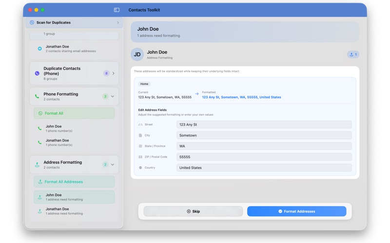Image resolution: width=390 pixels, height=243 pixels.
Task: Click the Phone Formatting handset icon
Action: [37, 96]
